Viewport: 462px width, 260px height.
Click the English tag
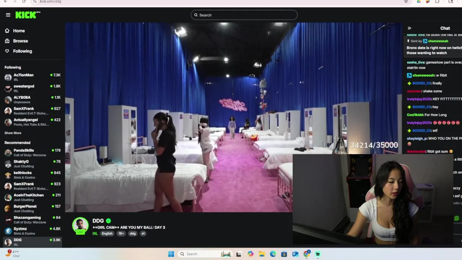tap(107, 233)
